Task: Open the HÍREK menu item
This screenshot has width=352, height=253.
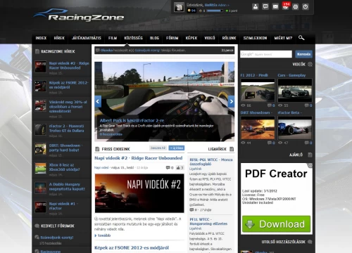Action: coord(59,38)
